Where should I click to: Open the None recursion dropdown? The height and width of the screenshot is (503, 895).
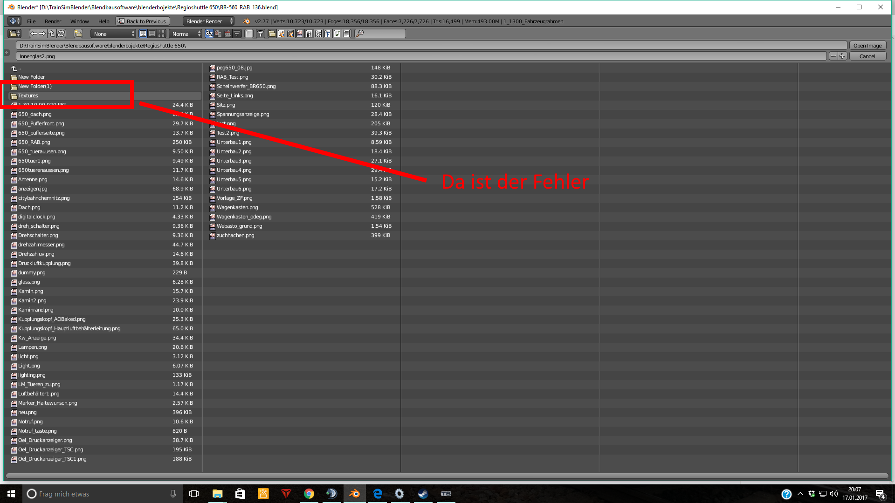pos(113,34)
